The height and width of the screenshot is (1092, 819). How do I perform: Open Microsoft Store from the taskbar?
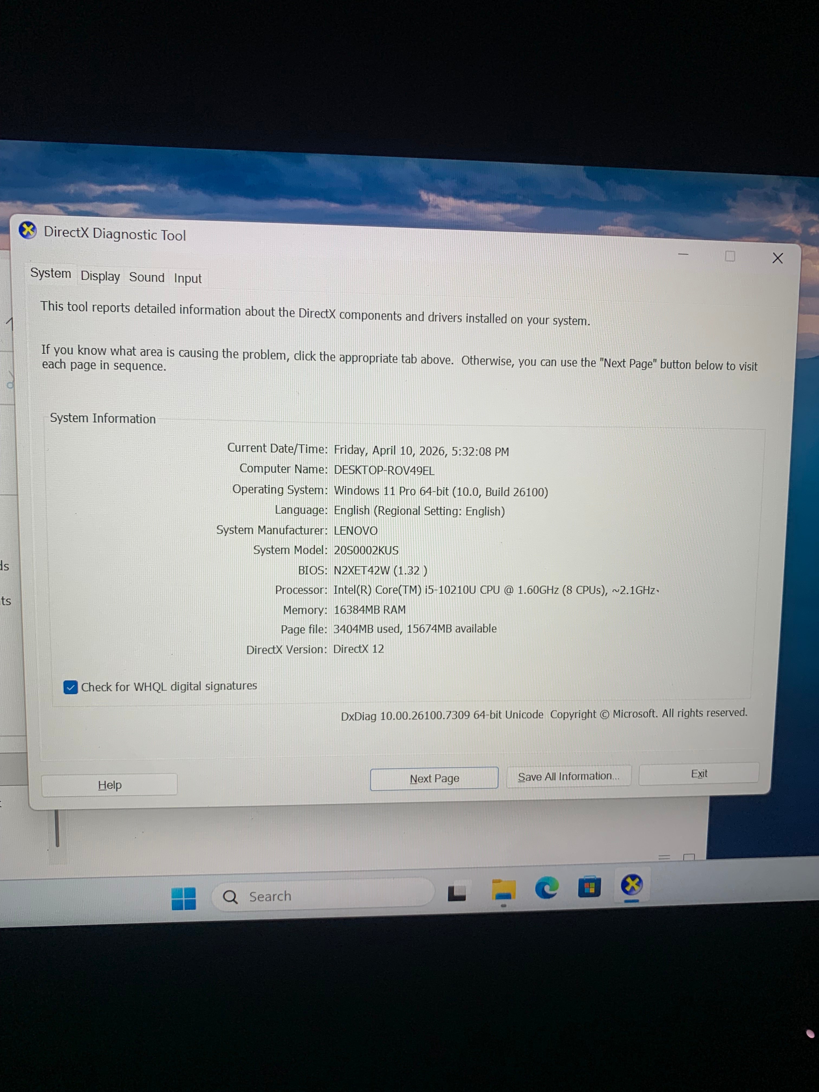pos(589,886)
